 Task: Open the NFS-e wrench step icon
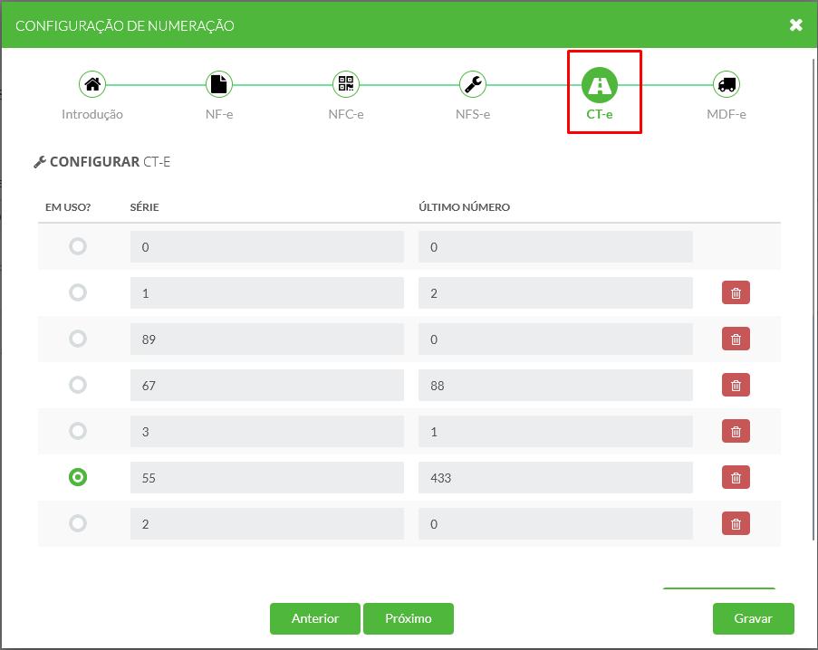[x=473, y=84]
